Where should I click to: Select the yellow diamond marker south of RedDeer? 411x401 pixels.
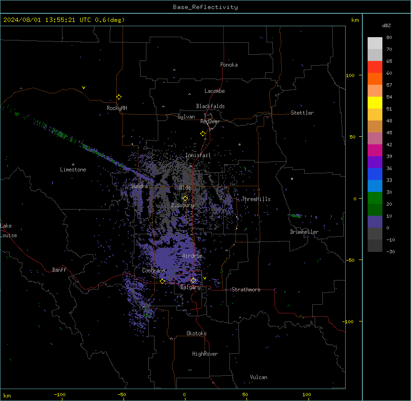tap(203, 133)
